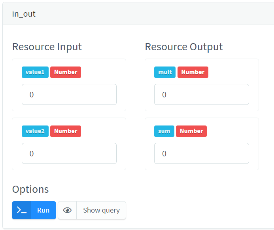Focus the value2 number input field

coord(69,154)
